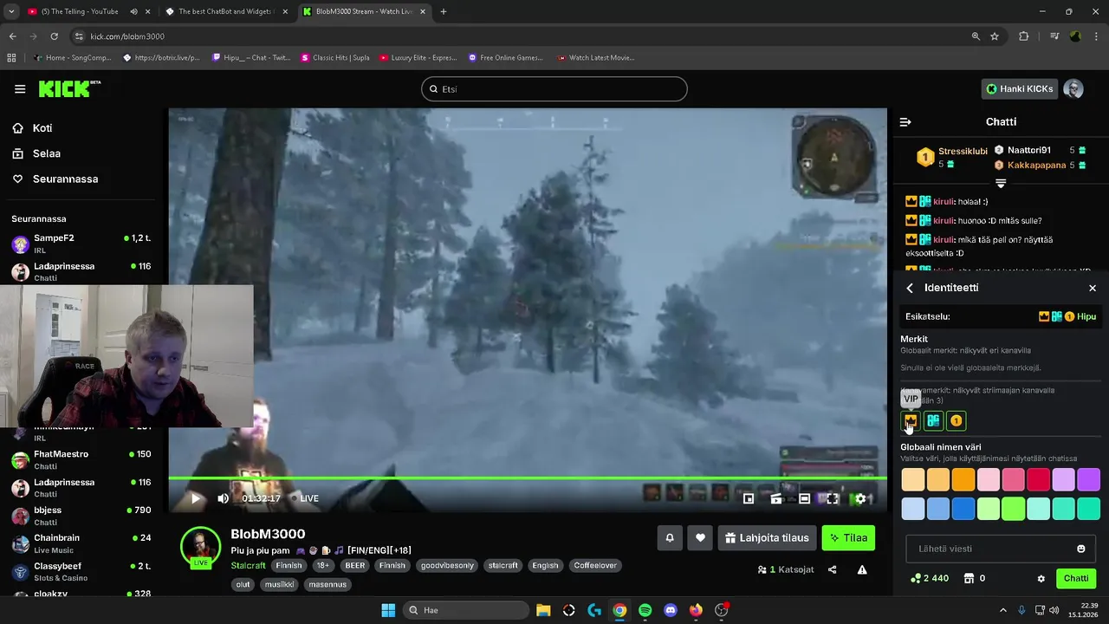Click the BEER tag

coord(355,565)
